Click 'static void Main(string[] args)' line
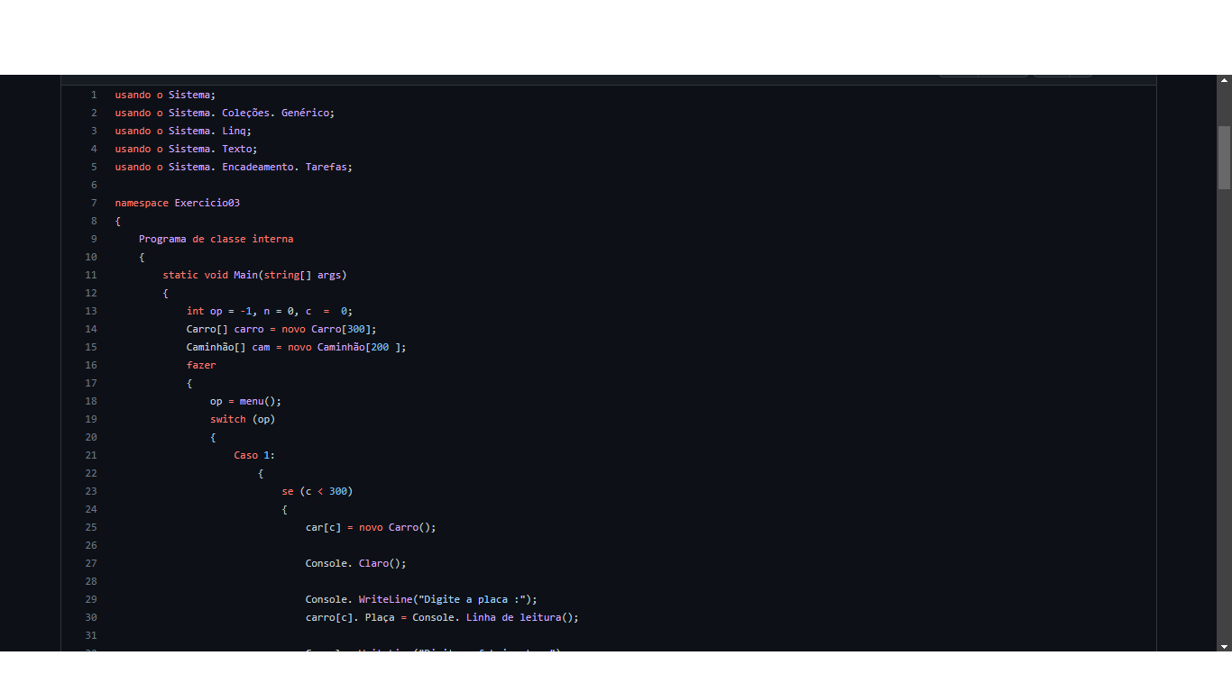 click(254, 275)
